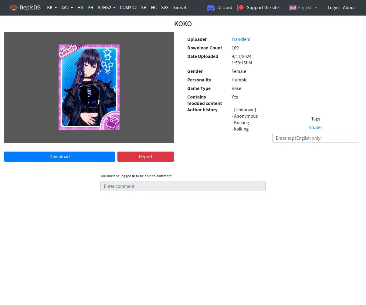
Task: Click the Enter comment field
Action: tap(183, 186)
